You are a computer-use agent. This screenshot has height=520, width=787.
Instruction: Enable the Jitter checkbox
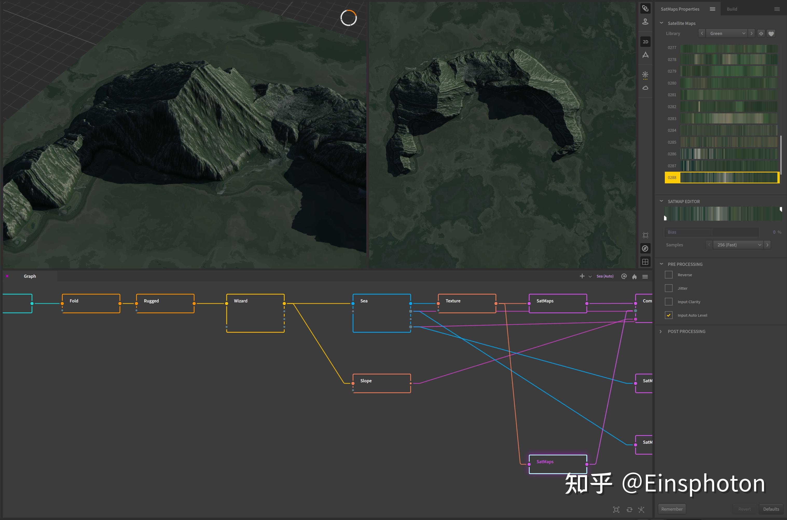click(669, 288)
